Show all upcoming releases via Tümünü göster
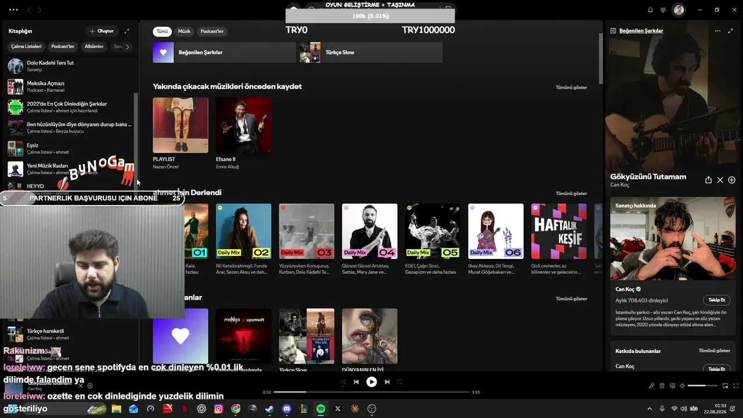 (571, 88)
